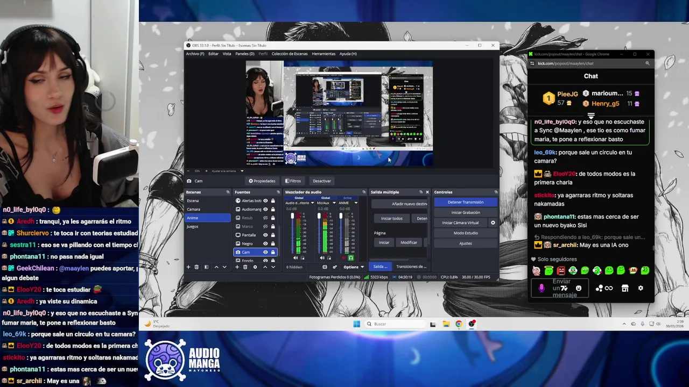Expand the Kick chat leaderboard handle

[591, 116]
